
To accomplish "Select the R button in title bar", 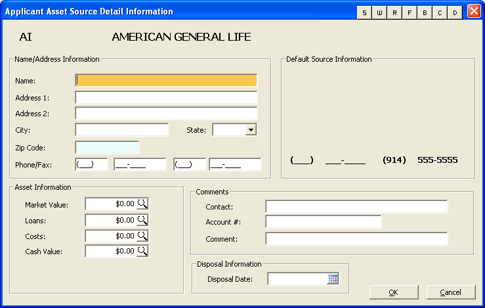I will (394, 12).
